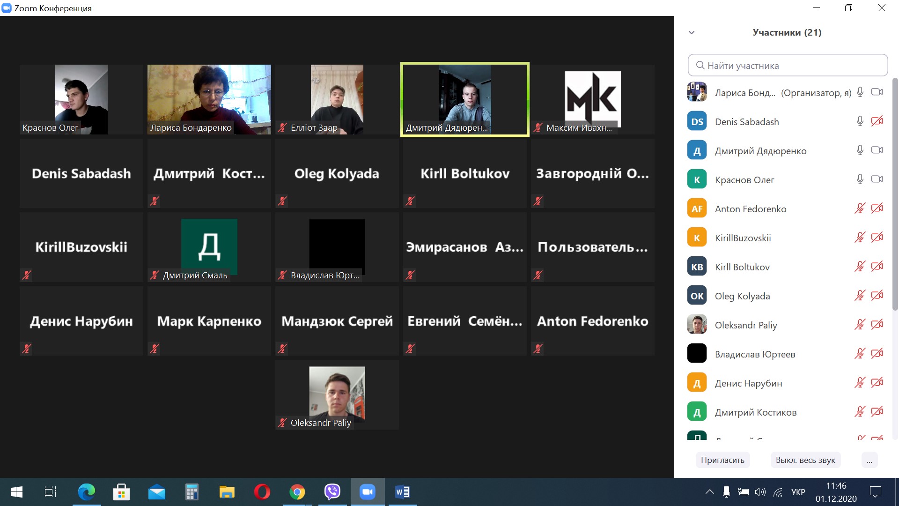Click the Пригласить button
The image size is (899, 506).
click(x=722, y=460)
